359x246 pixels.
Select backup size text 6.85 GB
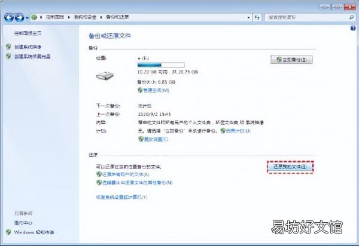point(167,82)
